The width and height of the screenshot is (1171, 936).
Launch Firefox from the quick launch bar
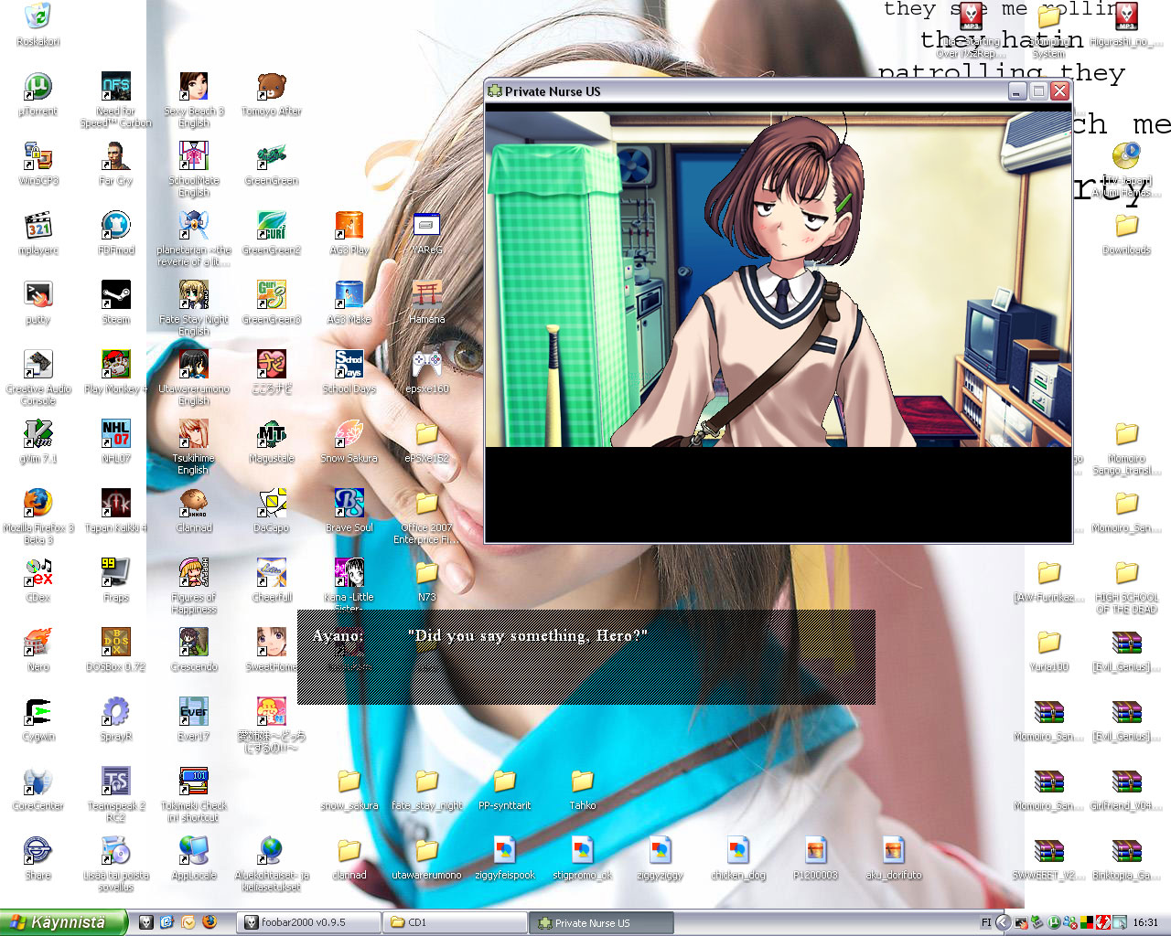(209, 922)
